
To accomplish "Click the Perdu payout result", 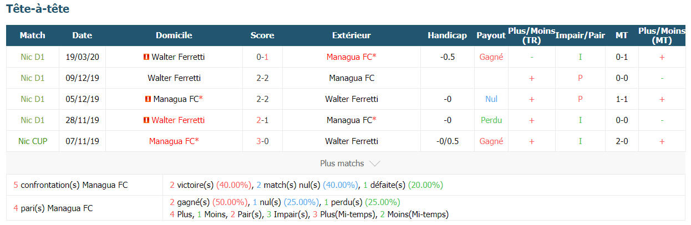I will pos(491,120).
